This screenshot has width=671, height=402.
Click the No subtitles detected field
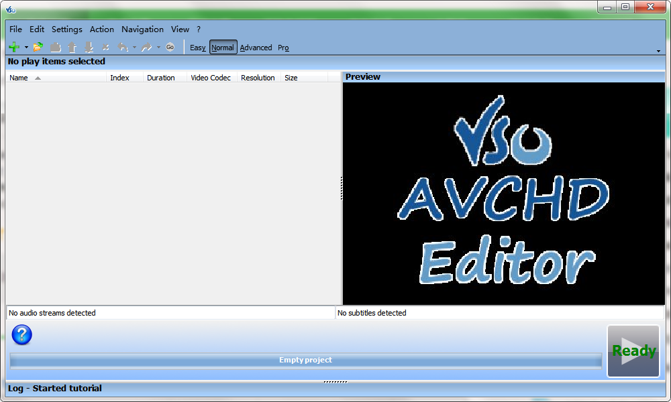click(x=500, y=313)
